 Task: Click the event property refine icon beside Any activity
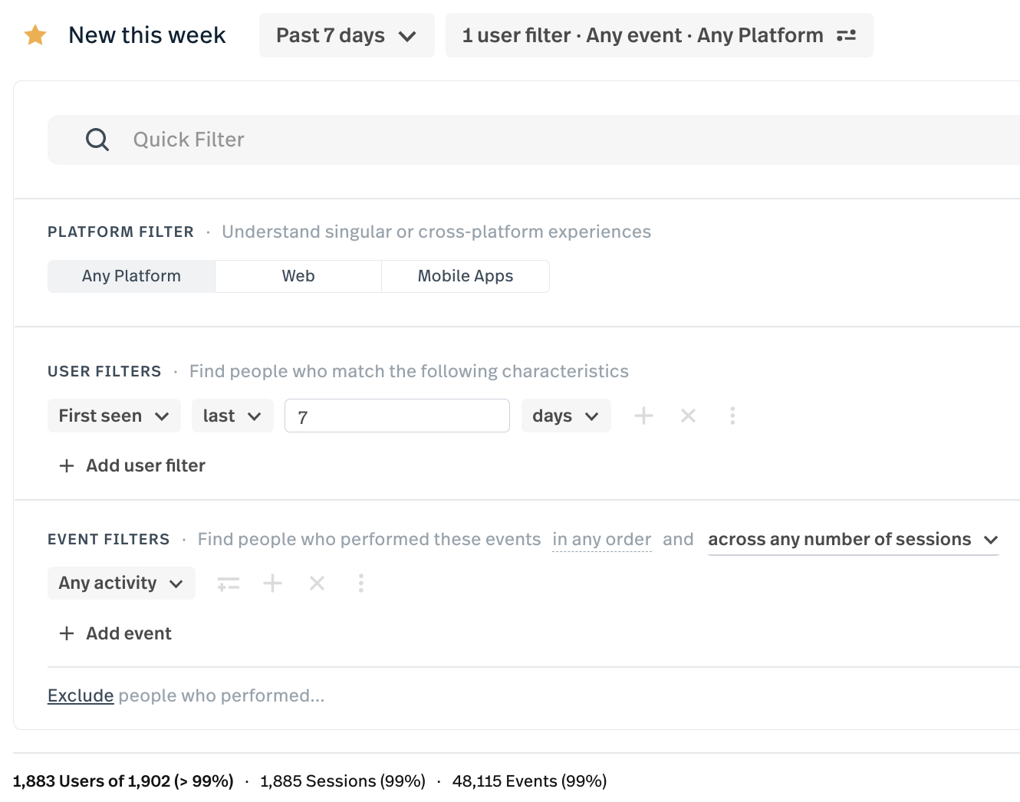click(229, 583)
